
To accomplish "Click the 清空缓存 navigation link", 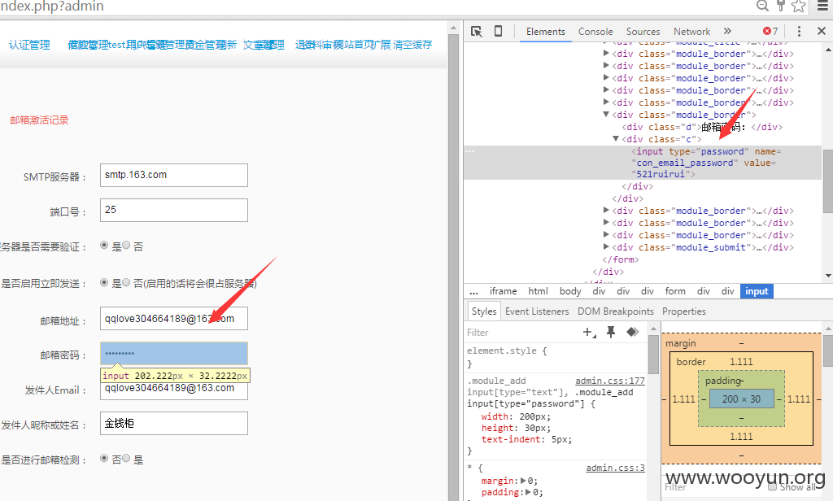I will pyautogui.click(x=412, y=46).
